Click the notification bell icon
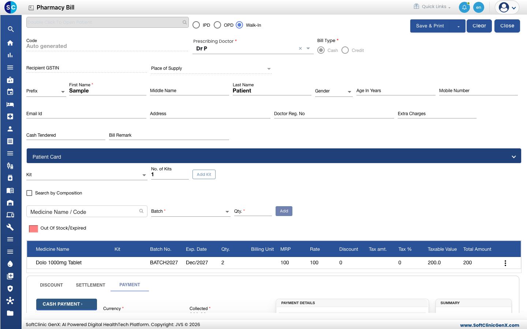Image resolution: width=527 pixels, height=329 pixels. coord(464,7)
